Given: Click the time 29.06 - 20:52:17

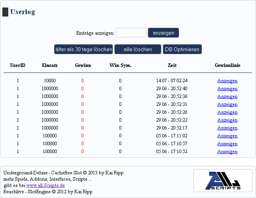Looking at the screenshot, I should (x=172, y=128).
